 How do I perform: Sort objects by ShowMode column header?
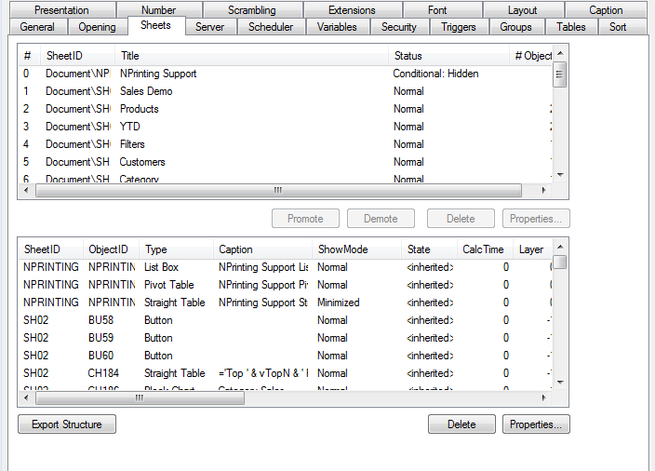pos(356,249)
